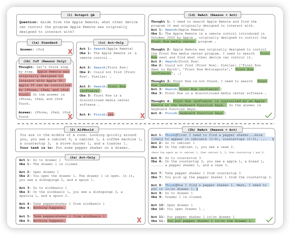The height and width of the screenshot is (235, 290).
Task: Click "Finish[yes]" in Act 4 of (1c)
Action: click(104, 115)
